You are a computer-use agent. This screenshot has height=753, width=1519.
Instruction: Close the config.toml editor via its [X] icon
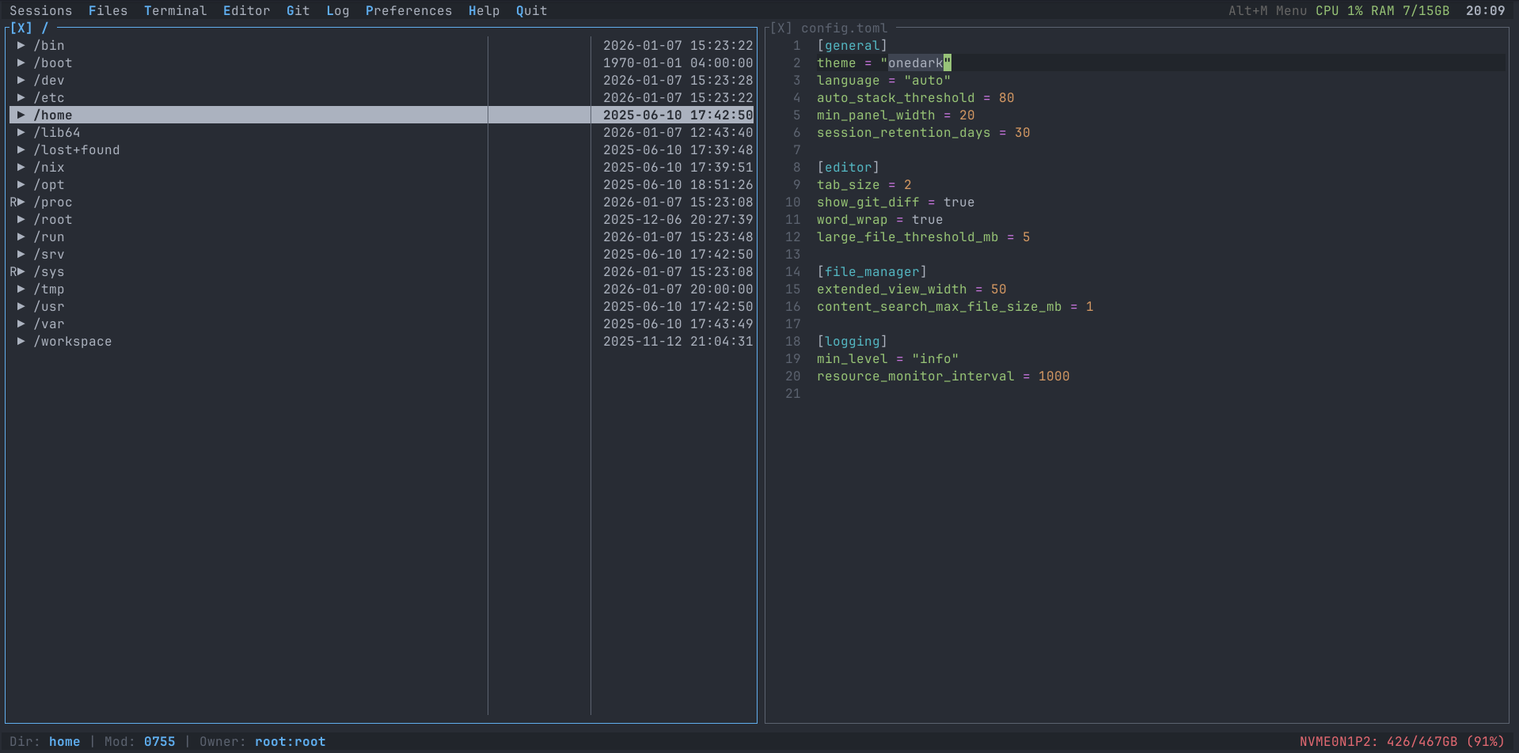[780, 28]
